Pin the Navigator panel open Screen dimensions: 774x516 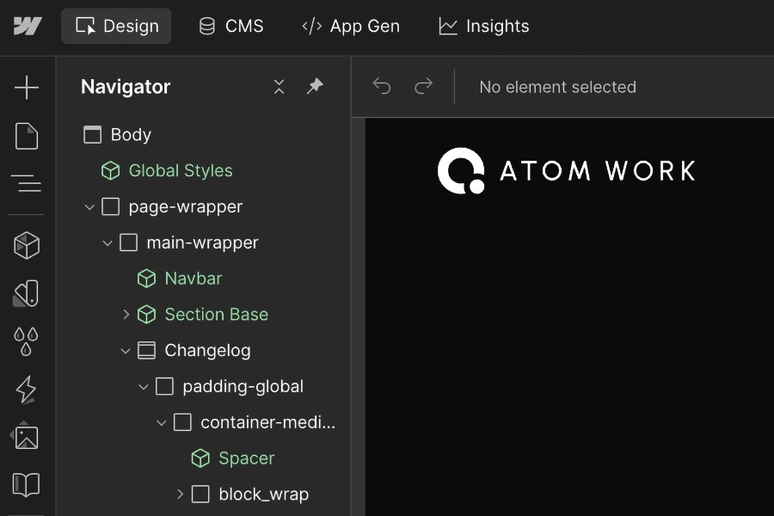(x=315, y=87)
